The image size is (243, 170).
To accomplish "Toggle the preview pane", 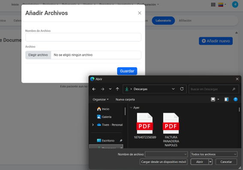I will tap(226, 99).
